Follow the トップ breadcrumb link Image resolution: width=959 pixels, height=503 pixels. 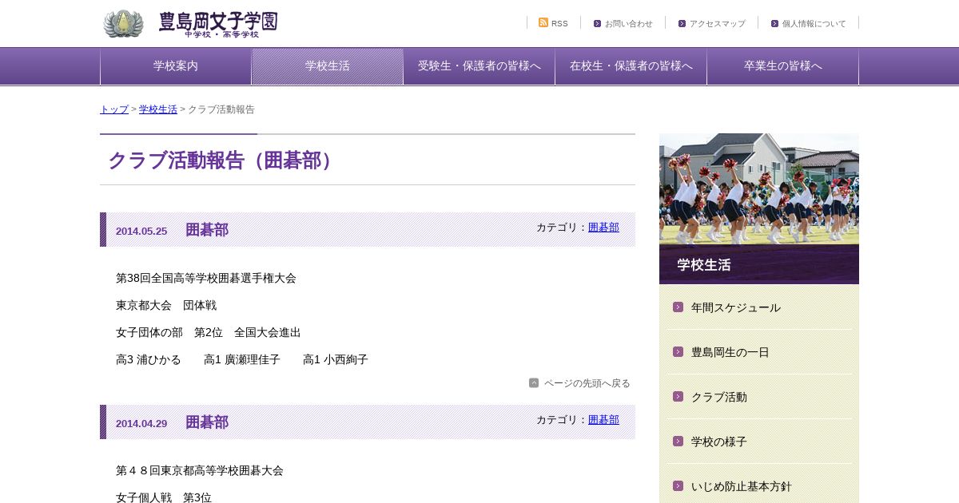coord(114,109)
